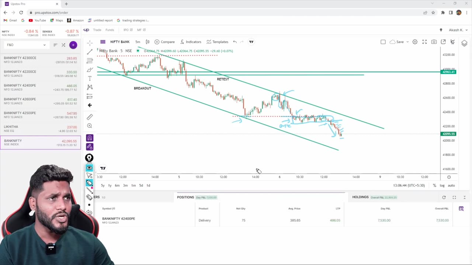Toggle auto scale on the chart
Viewport: 472px width, 265px height.
(451, 185)
